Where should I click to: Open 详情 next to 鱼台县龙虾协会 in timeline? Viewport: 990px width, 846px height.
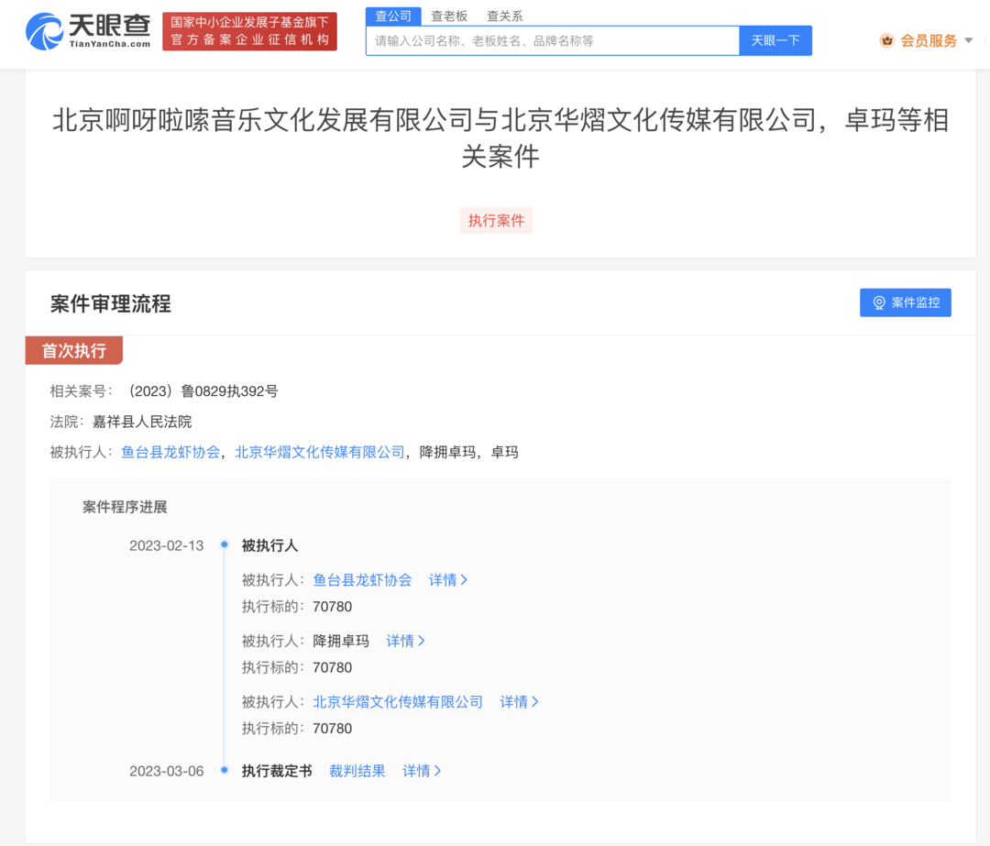[x=447, y=579]
